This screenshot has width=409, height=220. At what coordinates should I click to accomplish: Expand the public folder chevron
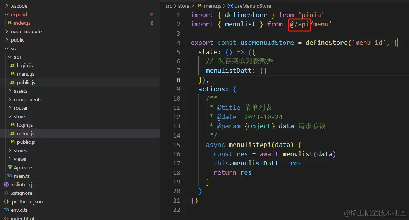pyautogui.click(x=7, y=40)
